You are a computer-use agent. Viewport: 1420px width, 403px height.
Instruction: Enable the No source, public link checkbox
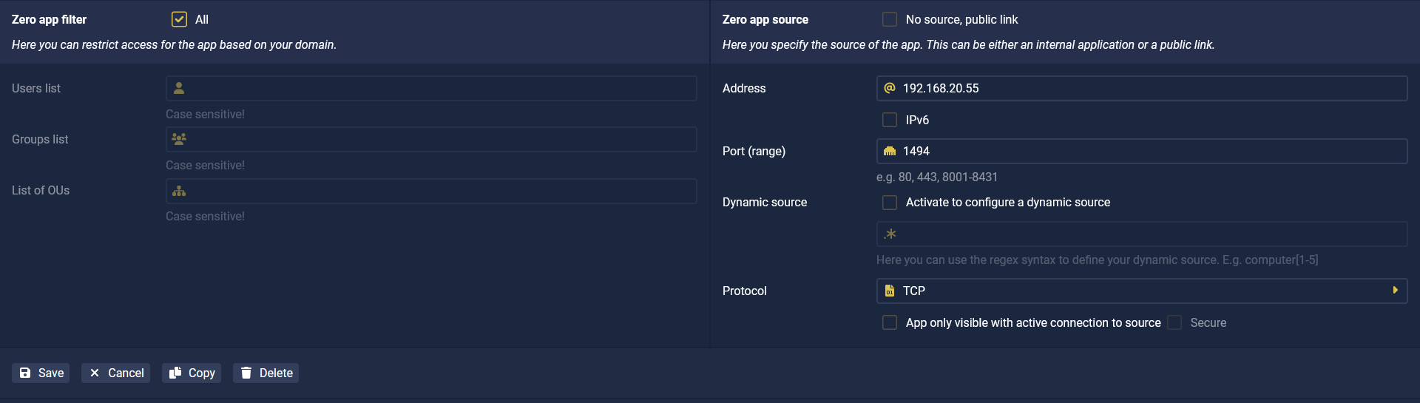(x=890, y=19)
